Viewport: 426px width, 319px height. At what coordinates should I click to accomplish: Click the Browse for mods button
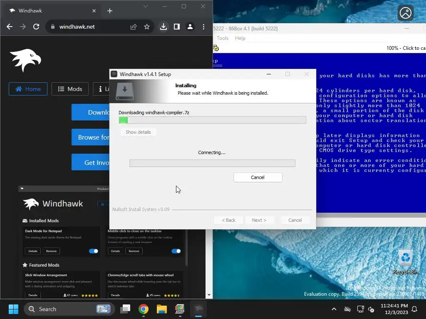(x=90, y=137)
